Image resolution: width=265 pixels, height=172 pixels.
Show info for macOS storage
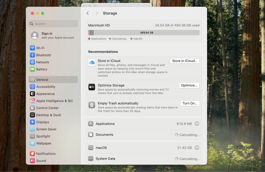click(197, 148)
